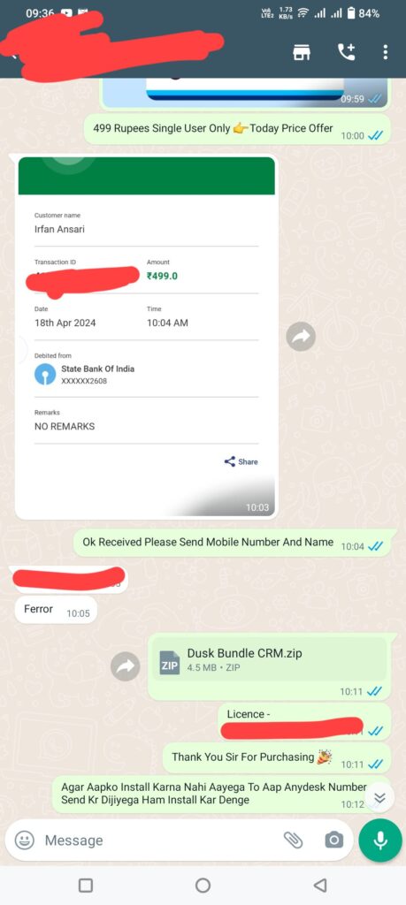Tap the Android back navigation triangle

(x=320, y=885)
